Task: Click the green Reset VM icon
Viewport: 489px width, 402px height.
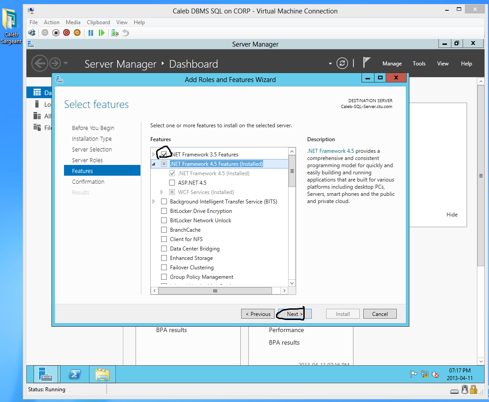Action: (x=102, y=33)
